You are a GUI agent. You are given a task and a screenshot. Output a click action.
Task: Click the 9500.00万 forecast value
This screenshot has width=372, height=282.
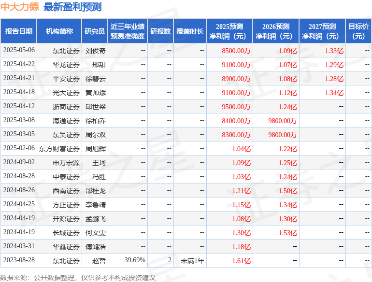pos(236,107)
